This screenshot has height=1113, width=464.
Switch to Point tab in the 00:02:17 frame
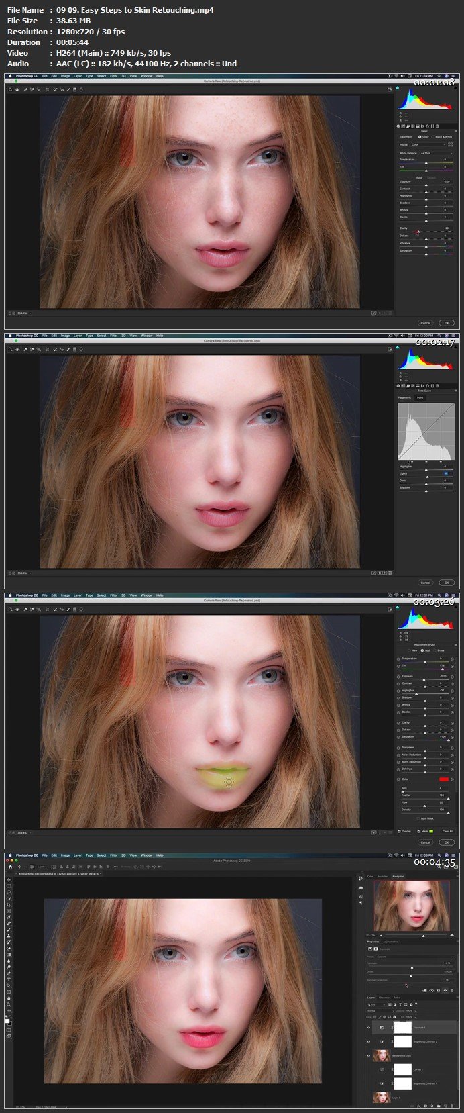coord(420,397)
